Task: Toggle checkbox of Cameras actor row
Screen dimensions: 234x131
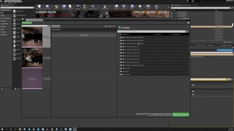Action: pos(121,71)
